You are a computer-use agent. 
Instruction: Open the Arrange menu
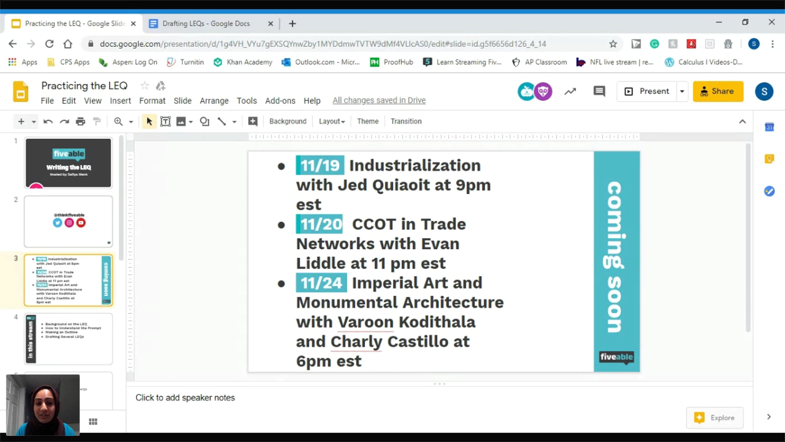coord(214,101)
